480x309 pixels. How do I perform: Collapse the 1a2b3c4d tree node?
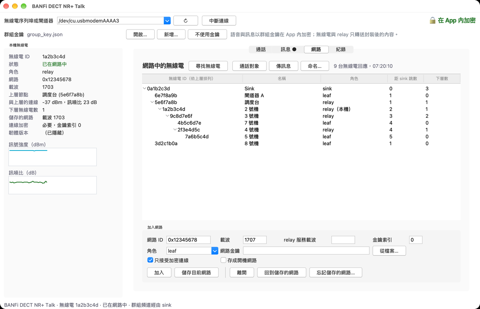(x=159, y=109)
